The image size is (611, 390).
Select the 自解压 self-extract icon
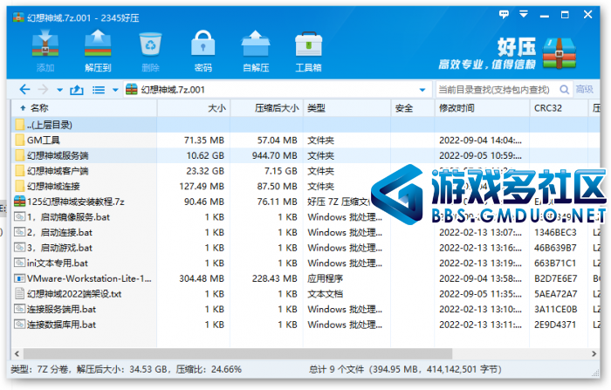click(256, 51)
